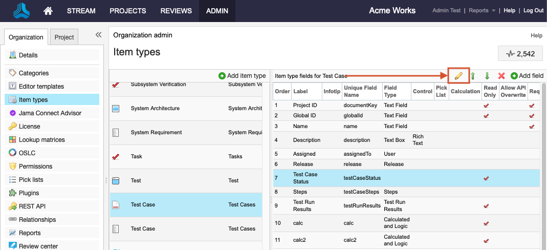Click the Add item type button
This screenshot has height=250, width=547.
click(242, 76)
